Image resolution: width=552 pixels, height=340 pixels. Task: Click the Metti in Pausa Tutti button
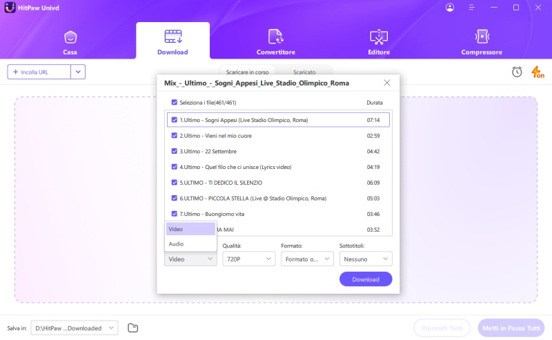tap(511, 328)
